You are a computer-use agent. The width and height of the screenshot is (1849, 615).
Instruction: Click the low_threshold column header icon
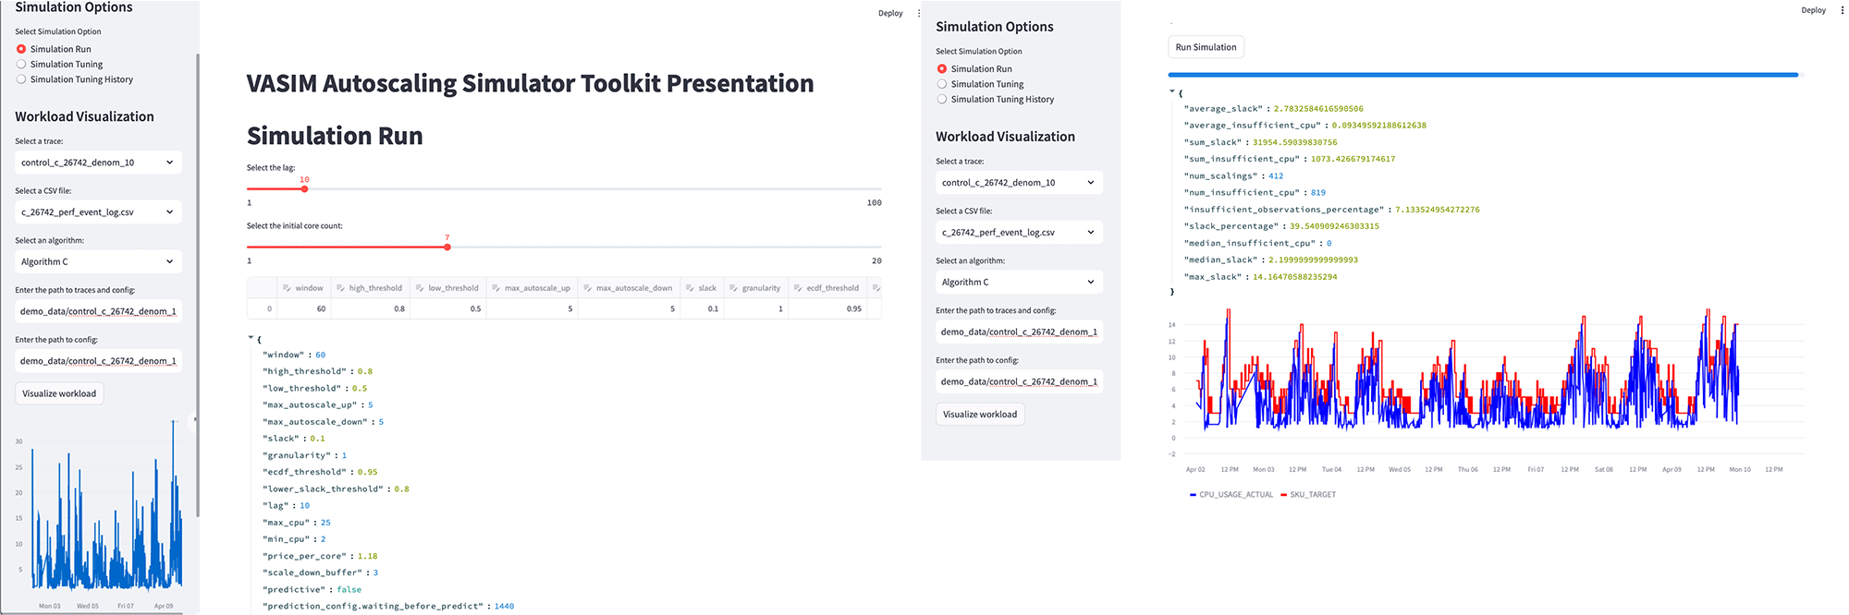tap(419, 288)
